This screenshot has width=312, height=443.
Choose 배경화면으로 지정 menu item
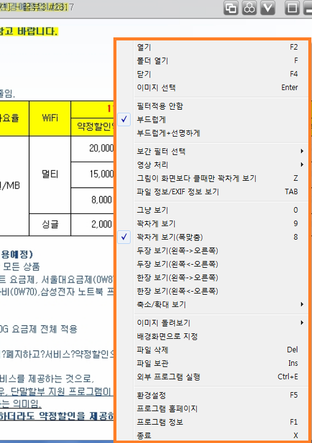(x=221, y=336)
